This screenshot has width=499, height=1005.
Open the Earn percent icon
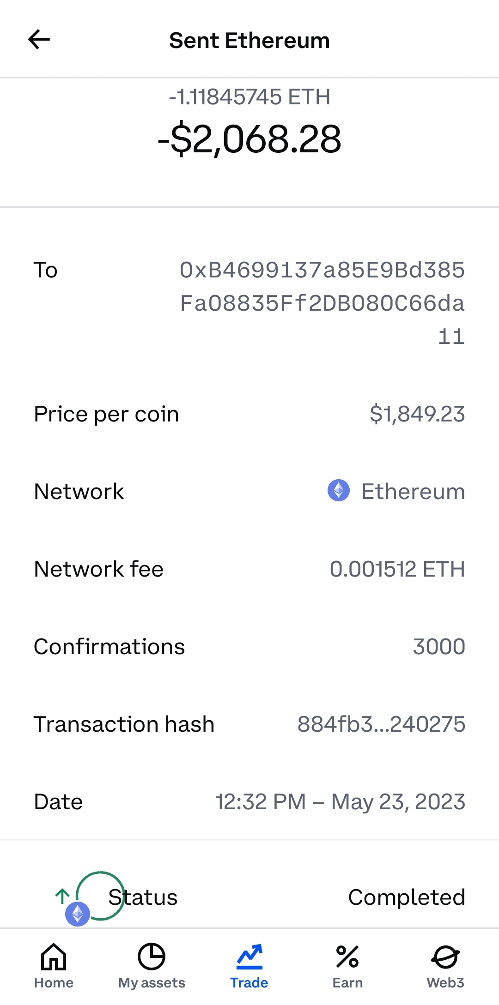(x=347, y=956)
